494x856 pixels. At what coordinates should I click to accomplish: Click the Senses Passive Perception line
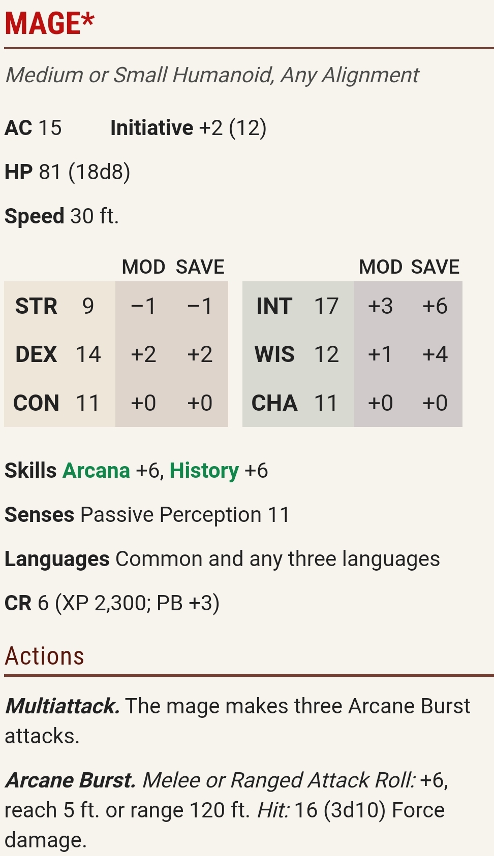[147, 515]
